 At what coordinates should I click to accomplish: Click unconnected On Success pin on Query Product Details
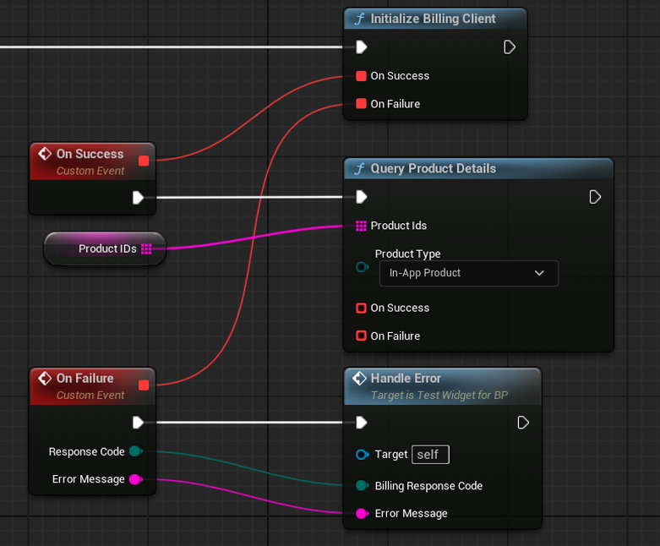pyautogui.click(x=362, y=308)
